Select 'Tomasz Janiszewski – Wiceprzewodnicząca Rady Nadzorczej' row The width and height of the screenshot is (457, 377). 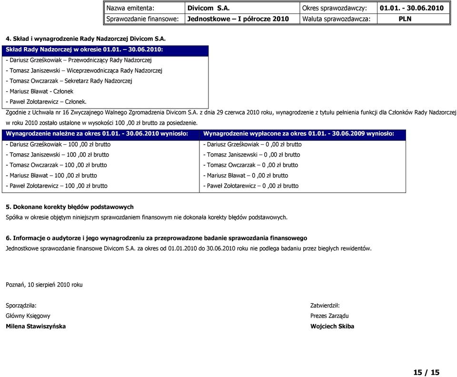pos(84,71)
